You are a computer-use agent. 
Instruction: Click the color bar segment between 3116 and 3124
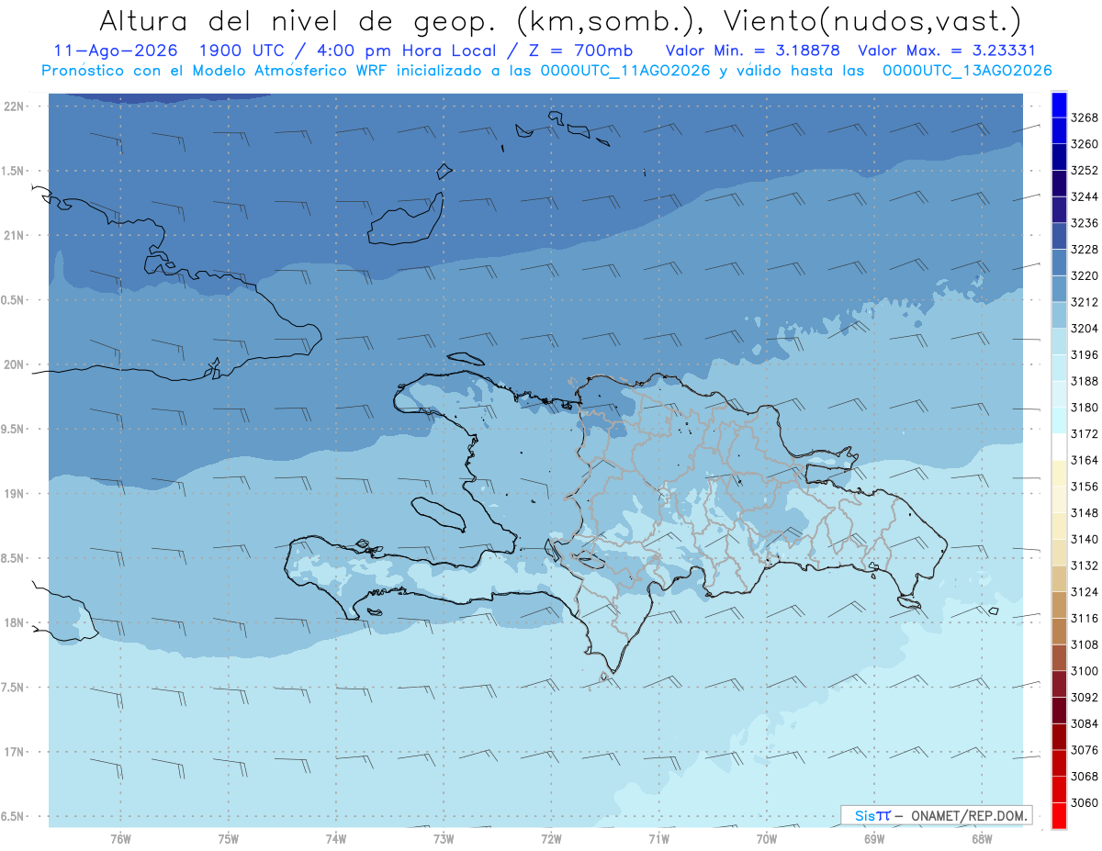(1059, 604)
